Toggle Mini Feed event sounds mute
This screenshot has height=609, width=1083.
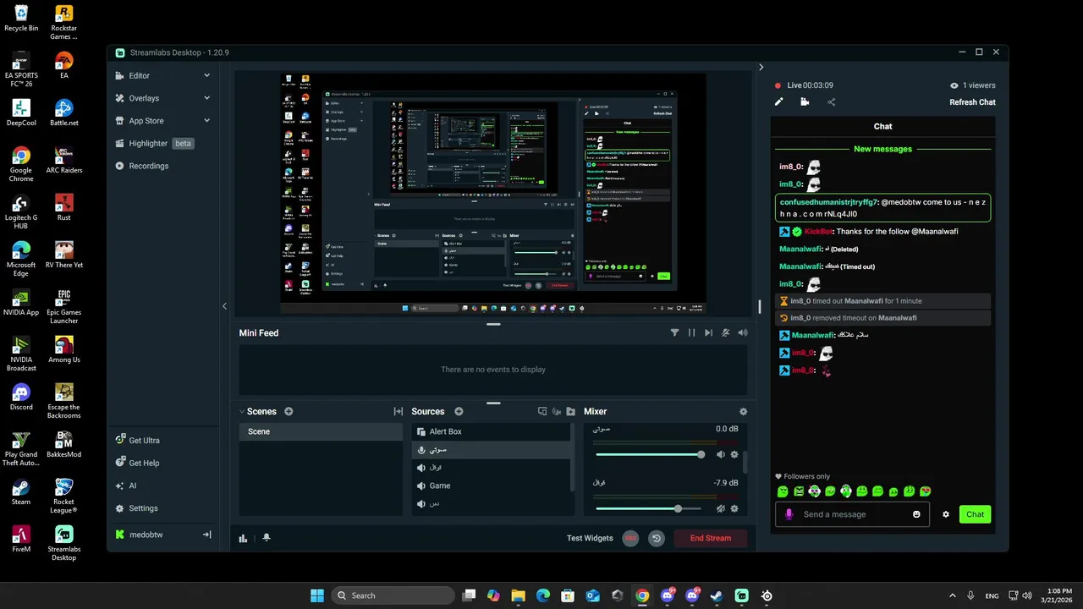pyautogui.click(x=726, y=333)
